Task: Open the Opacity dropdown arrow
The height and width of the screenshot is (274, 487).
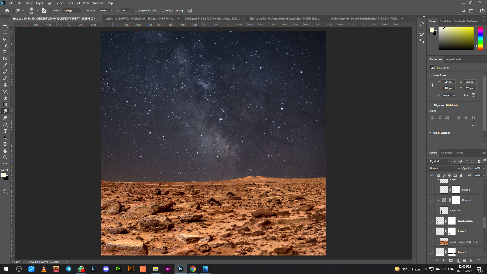Action: (484, 168)
